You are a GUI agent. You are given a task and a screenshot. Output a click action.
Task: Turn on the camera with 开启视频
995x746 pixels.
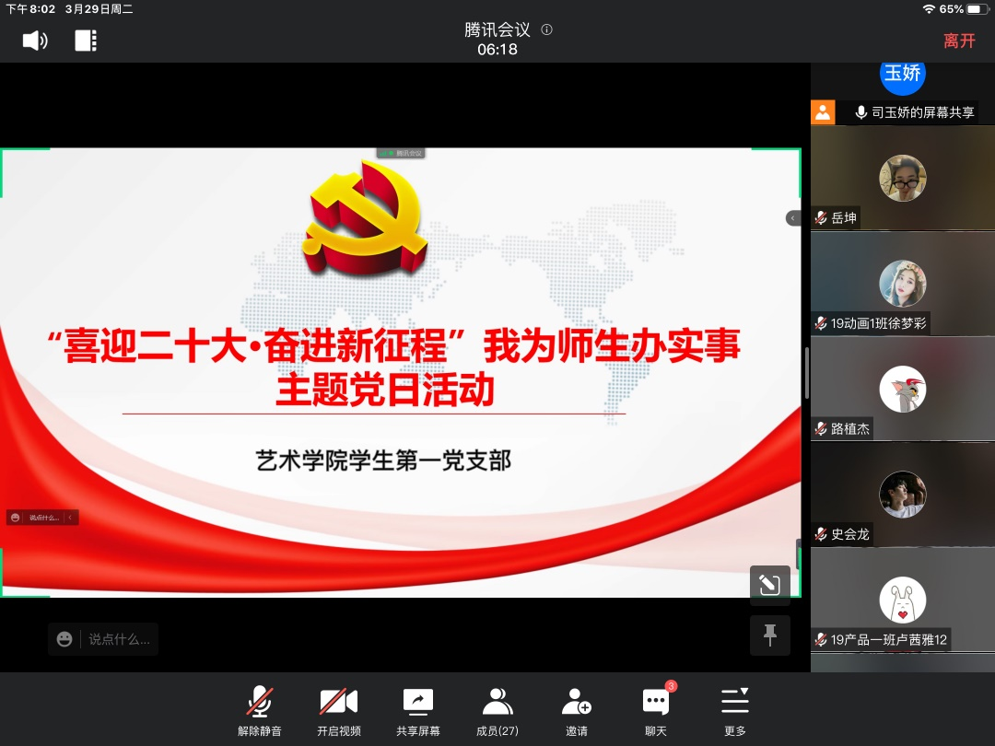tap(338, 711)
